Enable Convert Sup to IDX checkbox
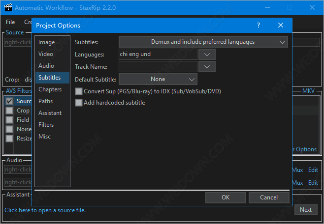Screen dimensions: 324x224 coord(78,91)
